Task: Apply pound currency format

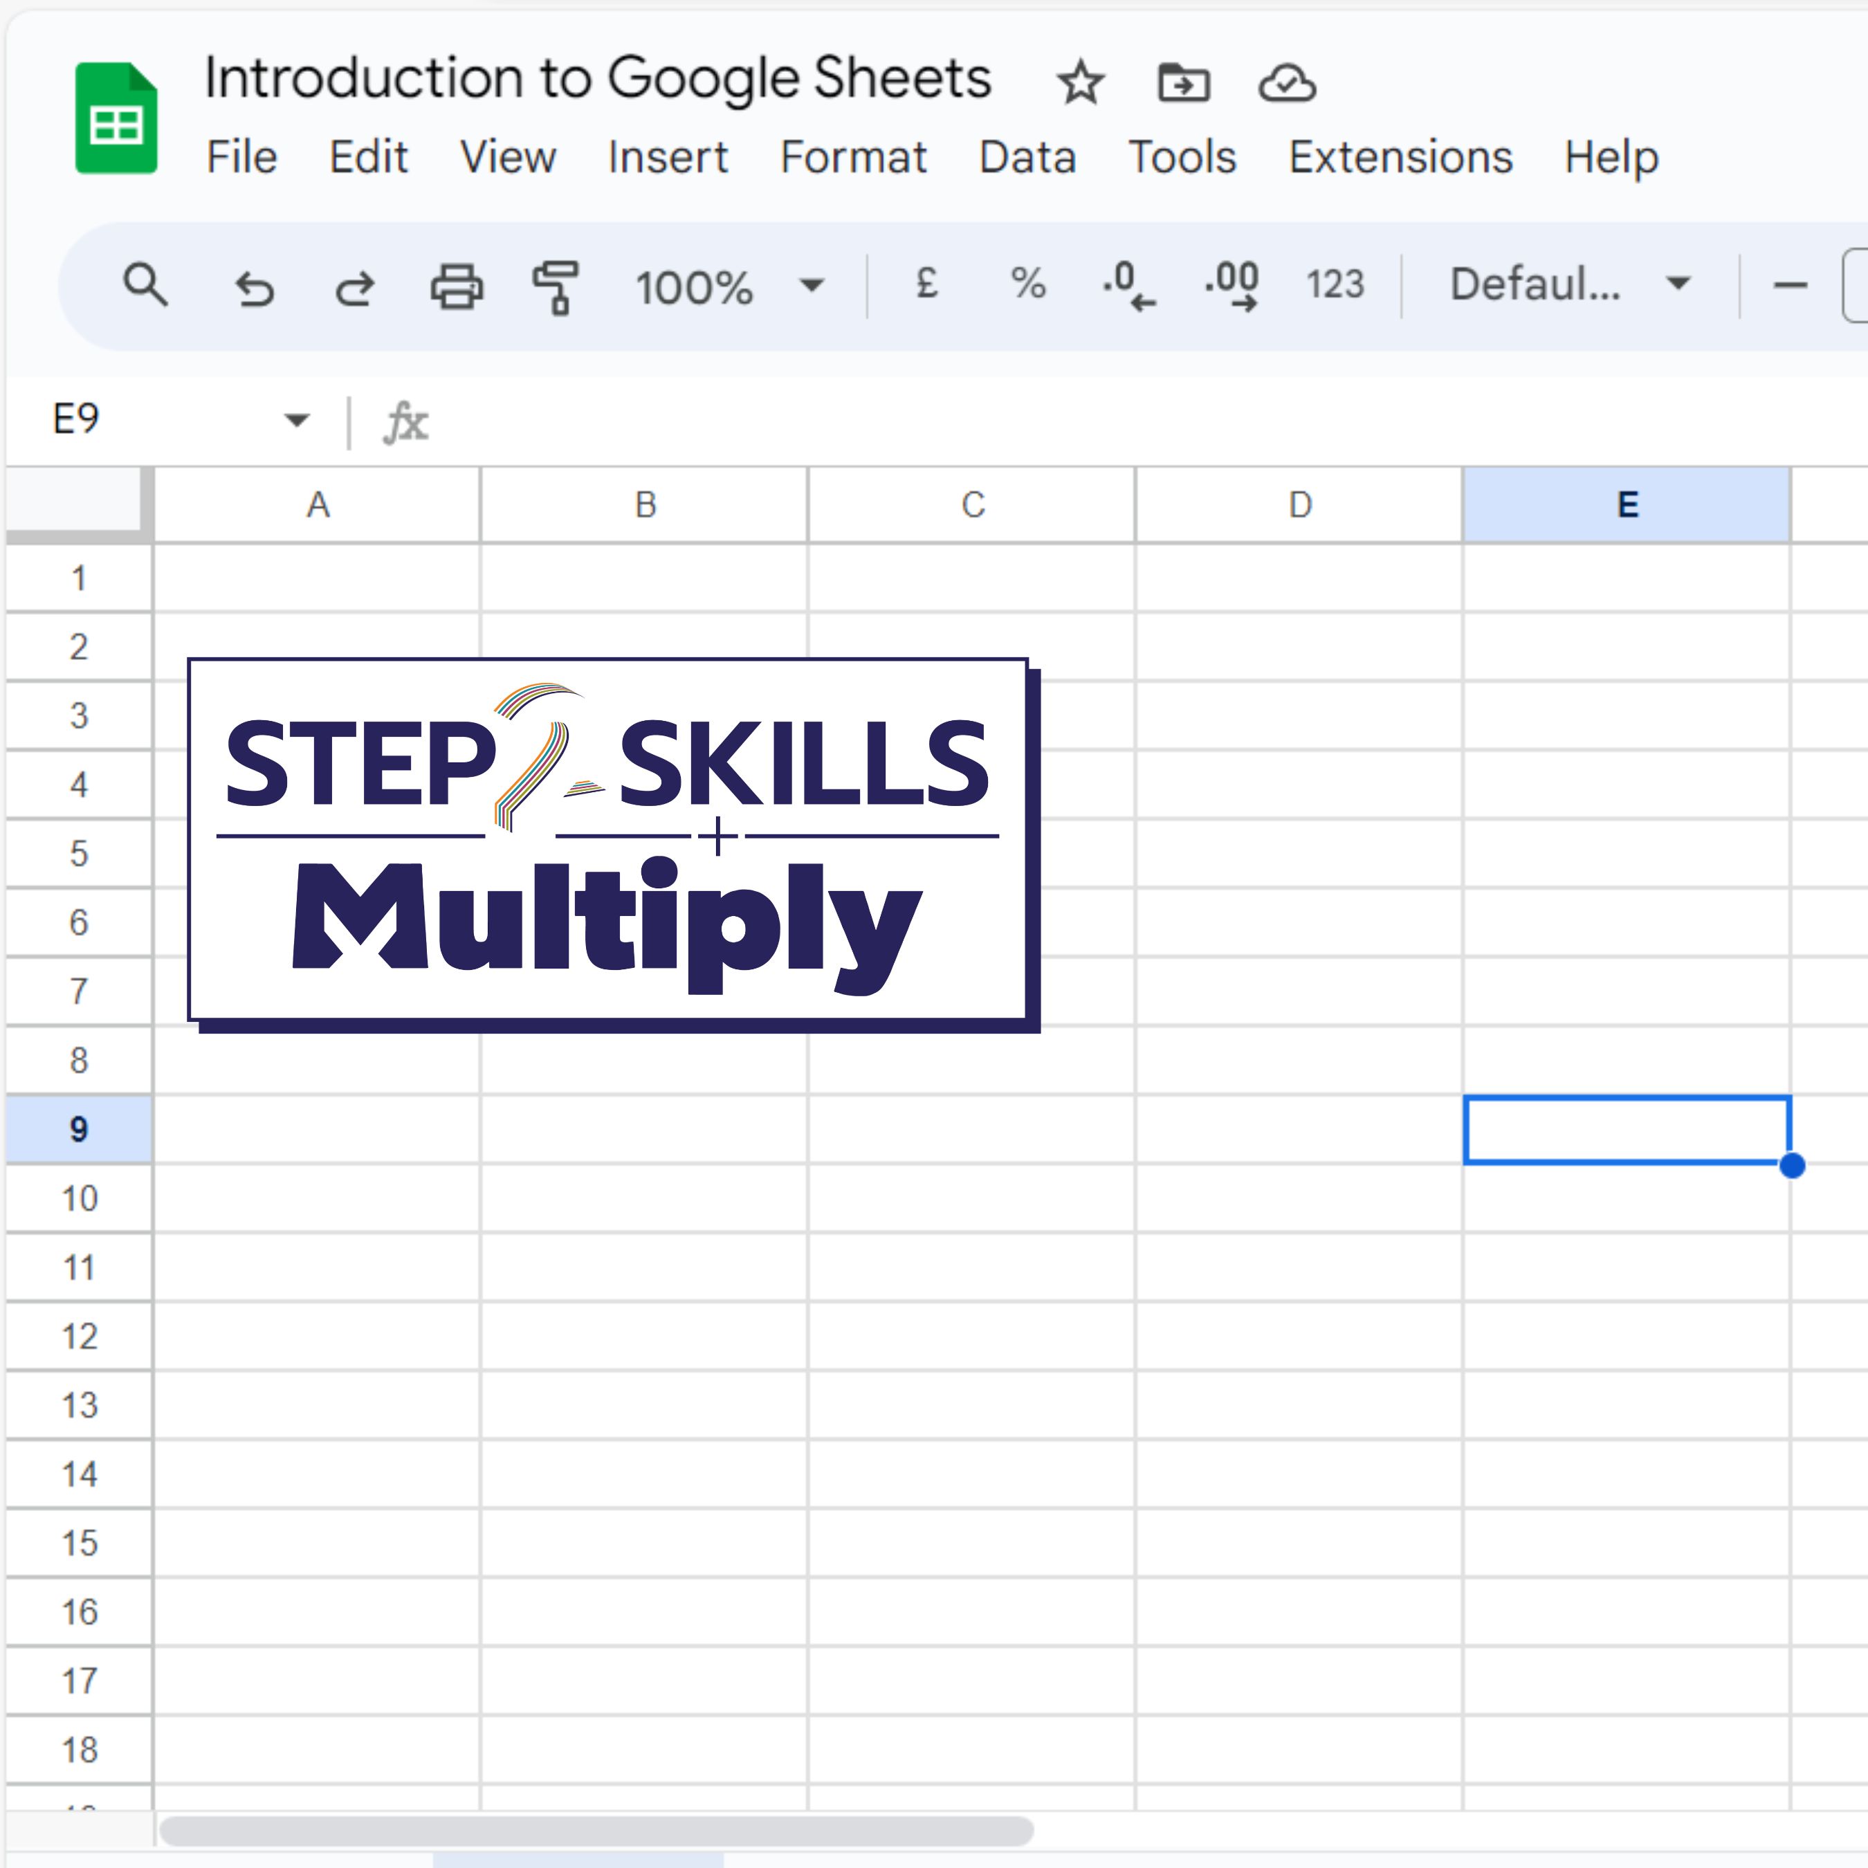Action: click(926, 284)
